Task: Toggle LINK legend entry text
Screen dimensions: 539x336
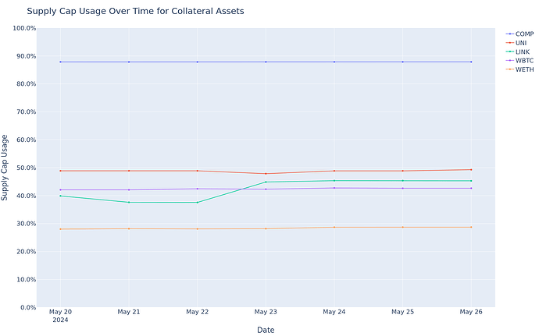Action: point(523,51)
